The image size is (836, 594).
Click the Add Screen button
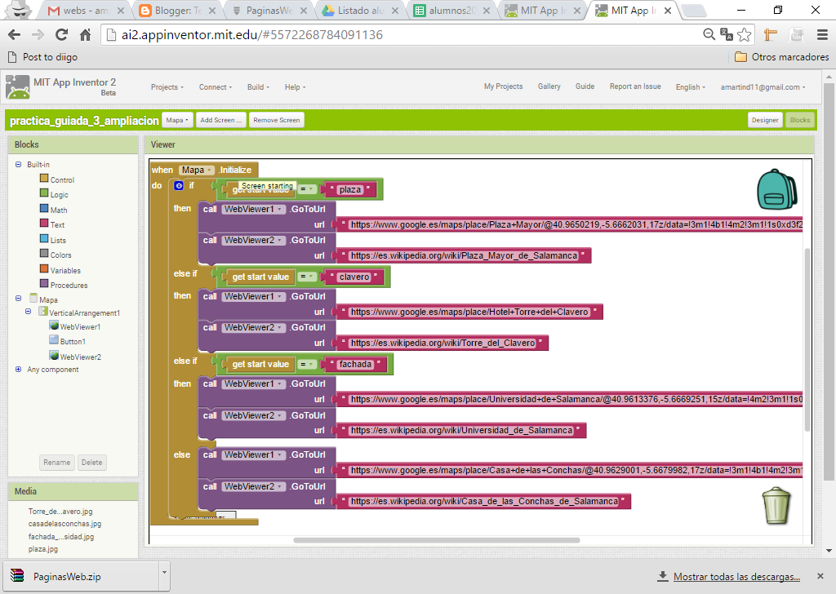point(220,120)
